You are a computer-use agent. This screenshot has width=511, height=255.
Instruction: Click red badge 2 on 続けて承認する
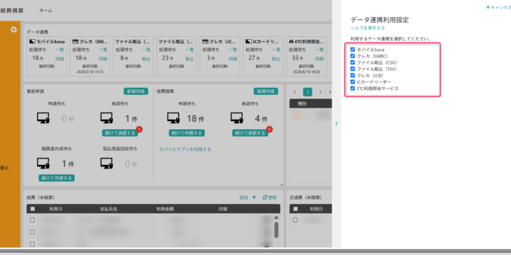click(x=270, y=130)
